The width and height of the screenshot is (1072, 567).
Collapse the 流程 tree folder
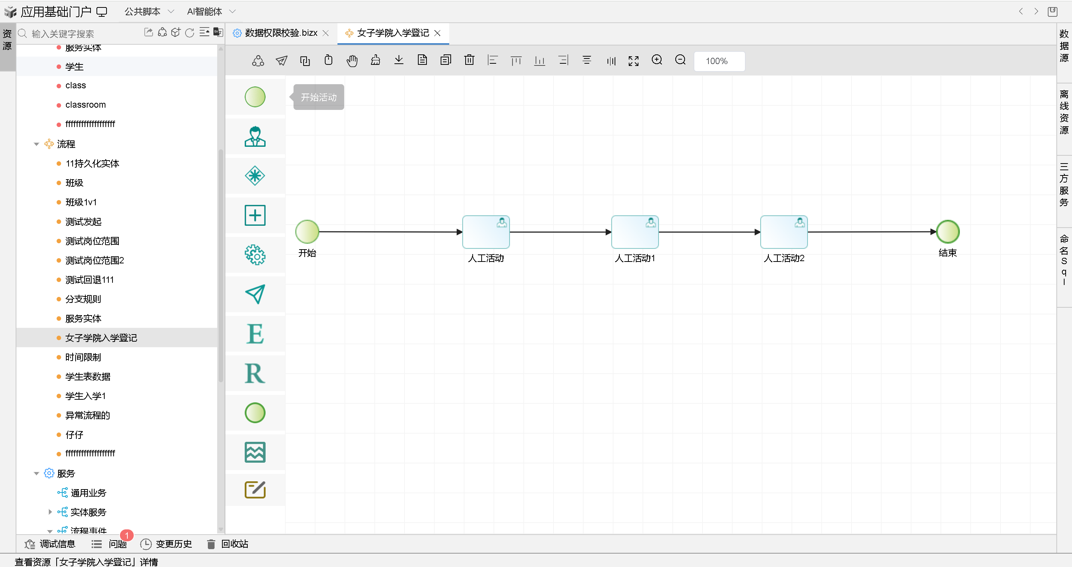(x=37, y=144)
